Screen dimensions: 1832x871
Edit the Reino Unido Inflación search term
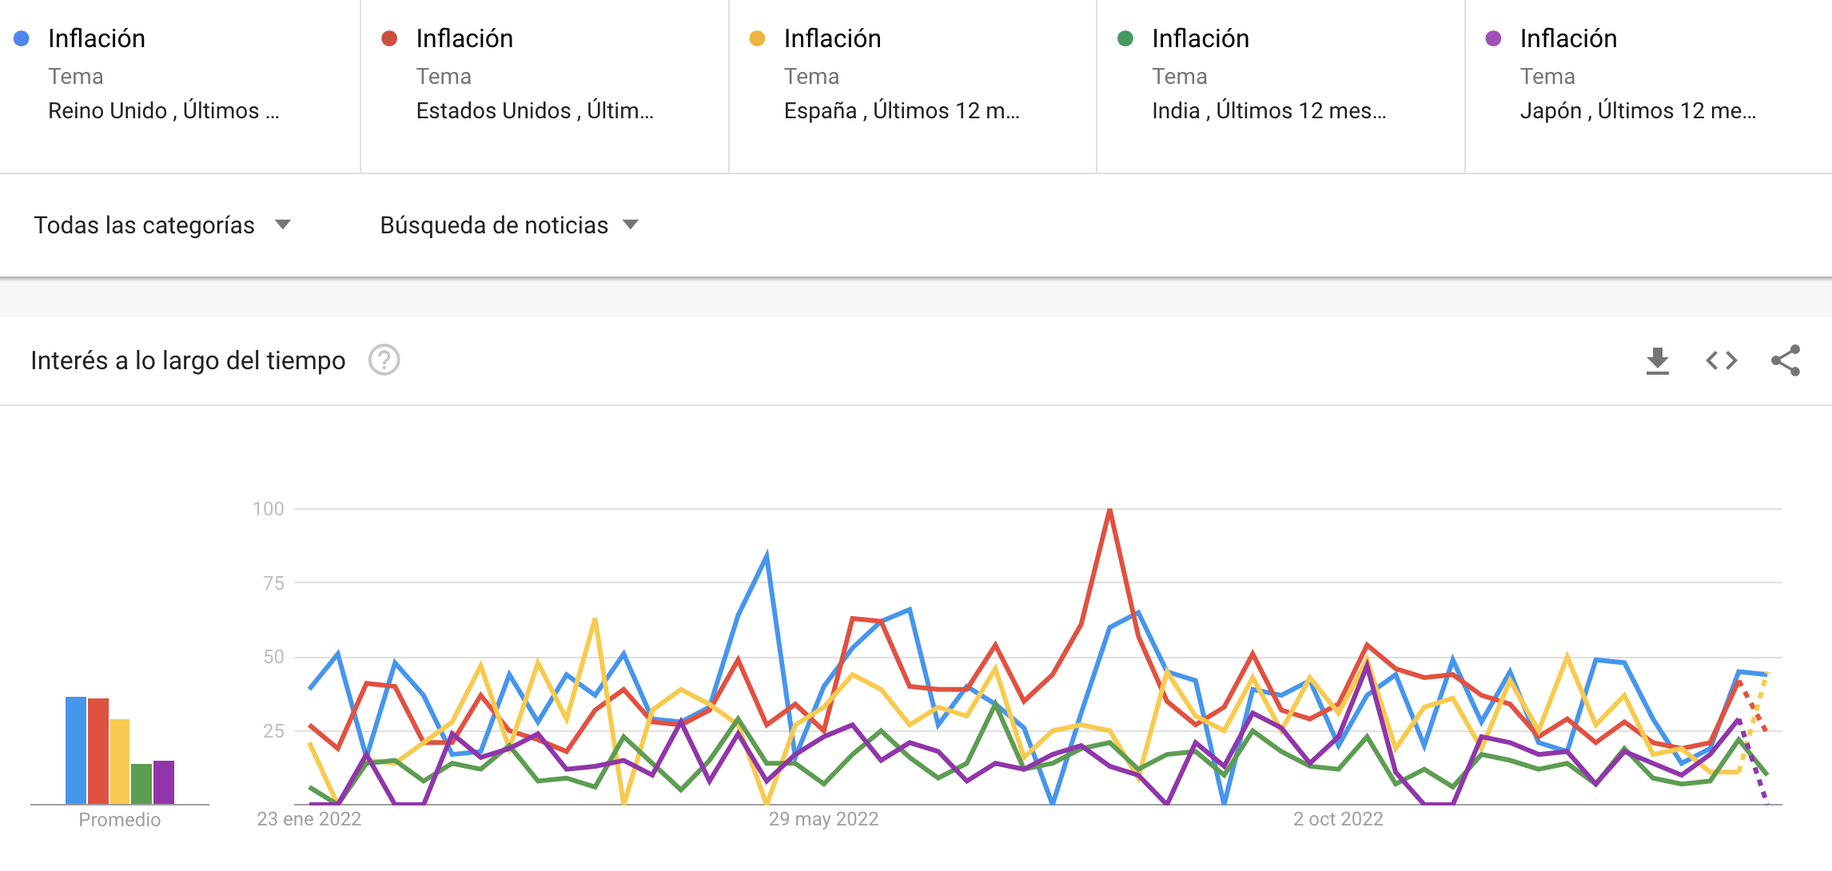[180, 86]
